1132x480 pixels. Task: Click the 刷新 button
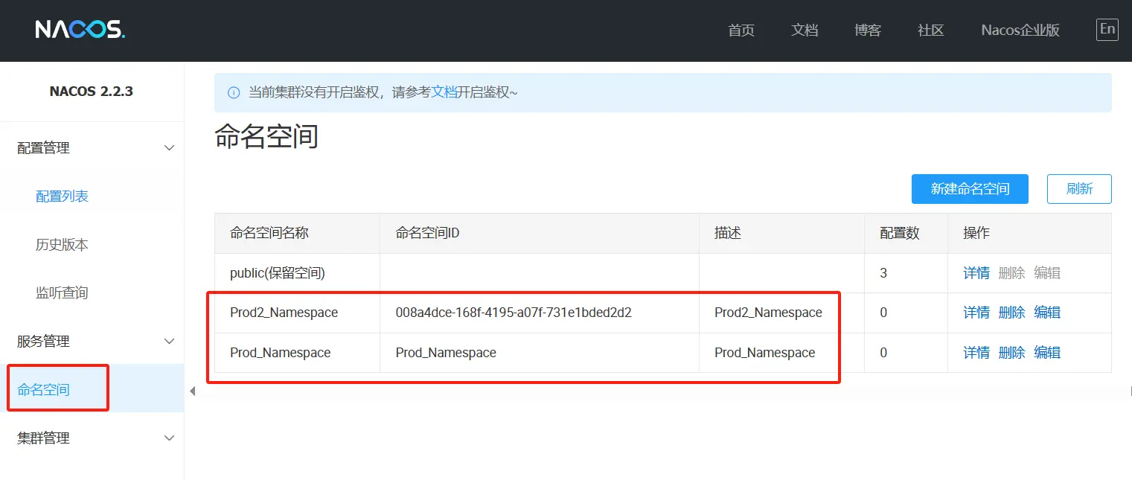click(x=1078, y=189)
